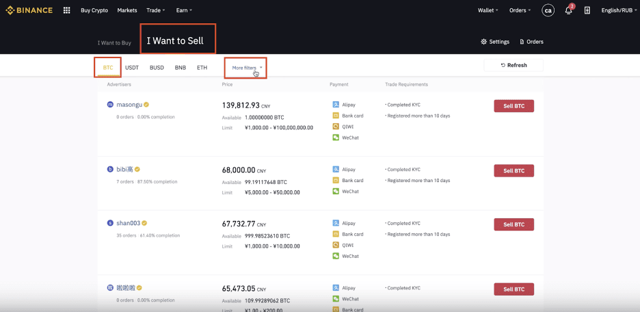The width and height of the screenshot is (640, 312).
Task: Click the Advertisers column header
Action: (x=119, y=85)
